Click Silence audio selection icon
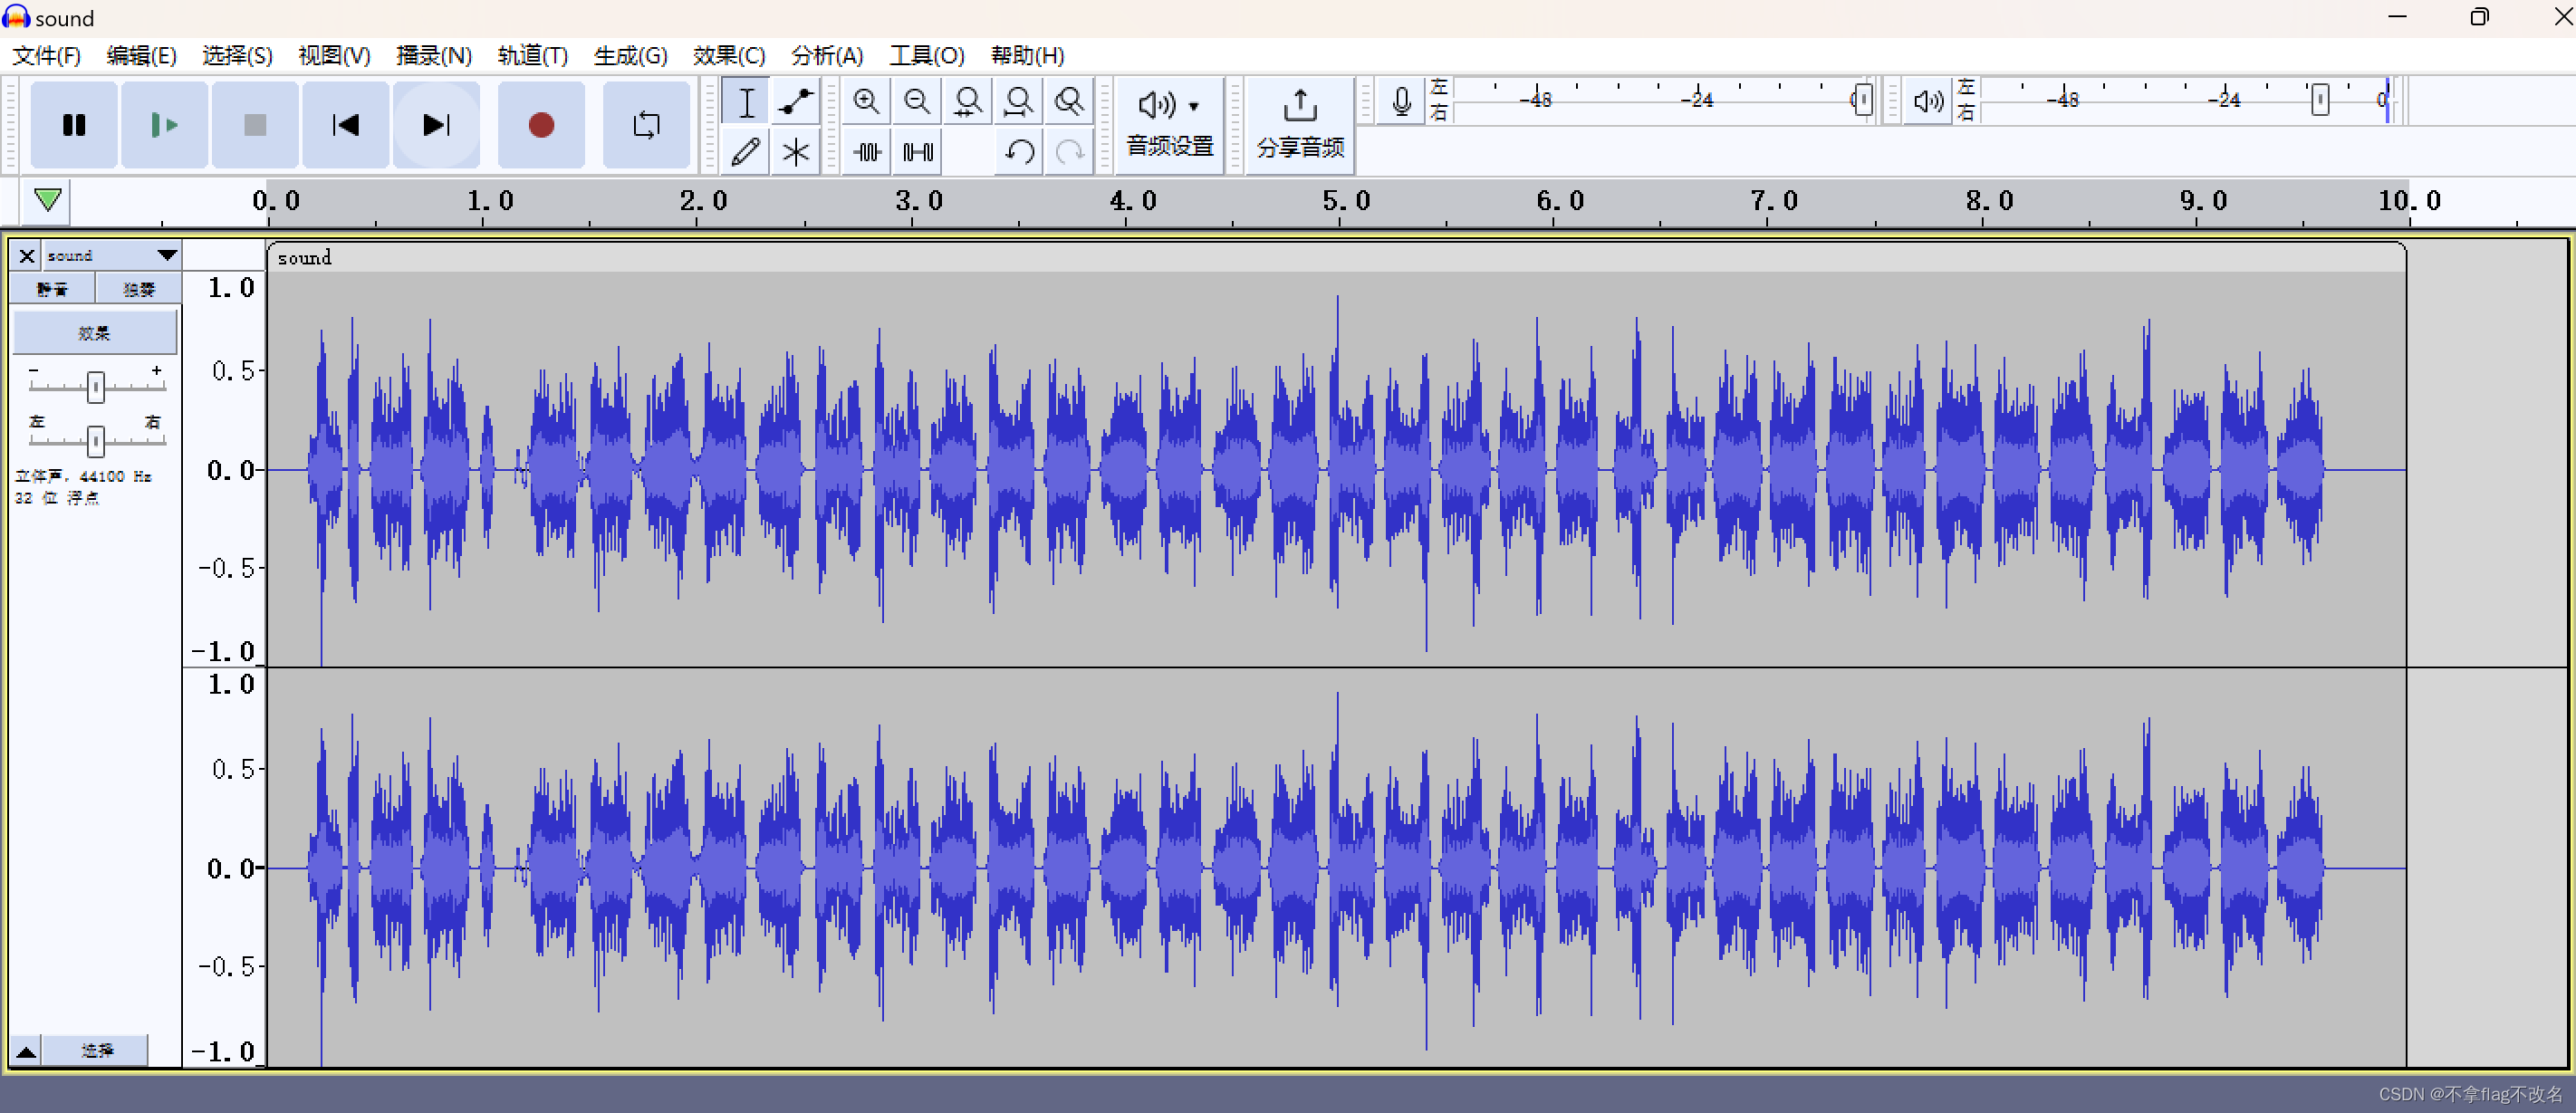Image resolution: width=2576 pixels, height=1113 pixels. [x=917, y=152]
